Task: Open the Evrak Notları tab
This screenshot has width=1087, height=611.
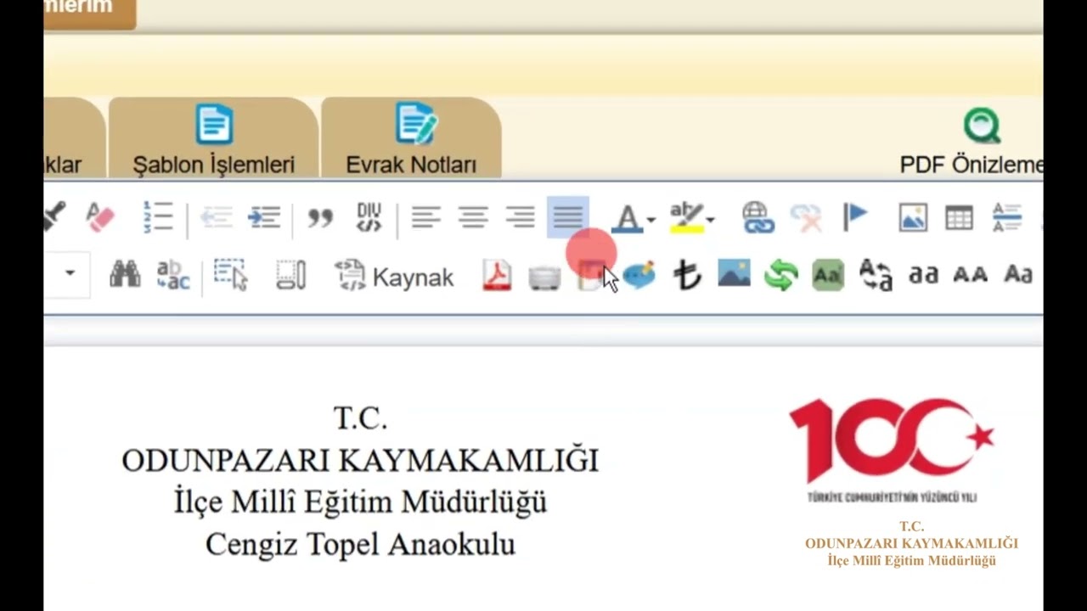Action: click(x=411, y=139)
